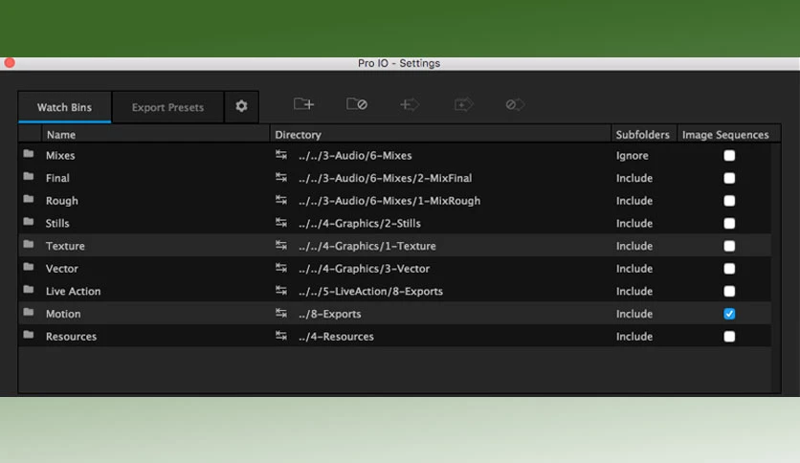This screenshot has width=800, height=463.
Task: Enable Image Sequences for Vector bin
Action: coord(729,269)
